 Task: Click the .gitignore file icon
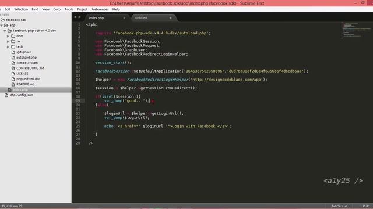coord(13,52)
